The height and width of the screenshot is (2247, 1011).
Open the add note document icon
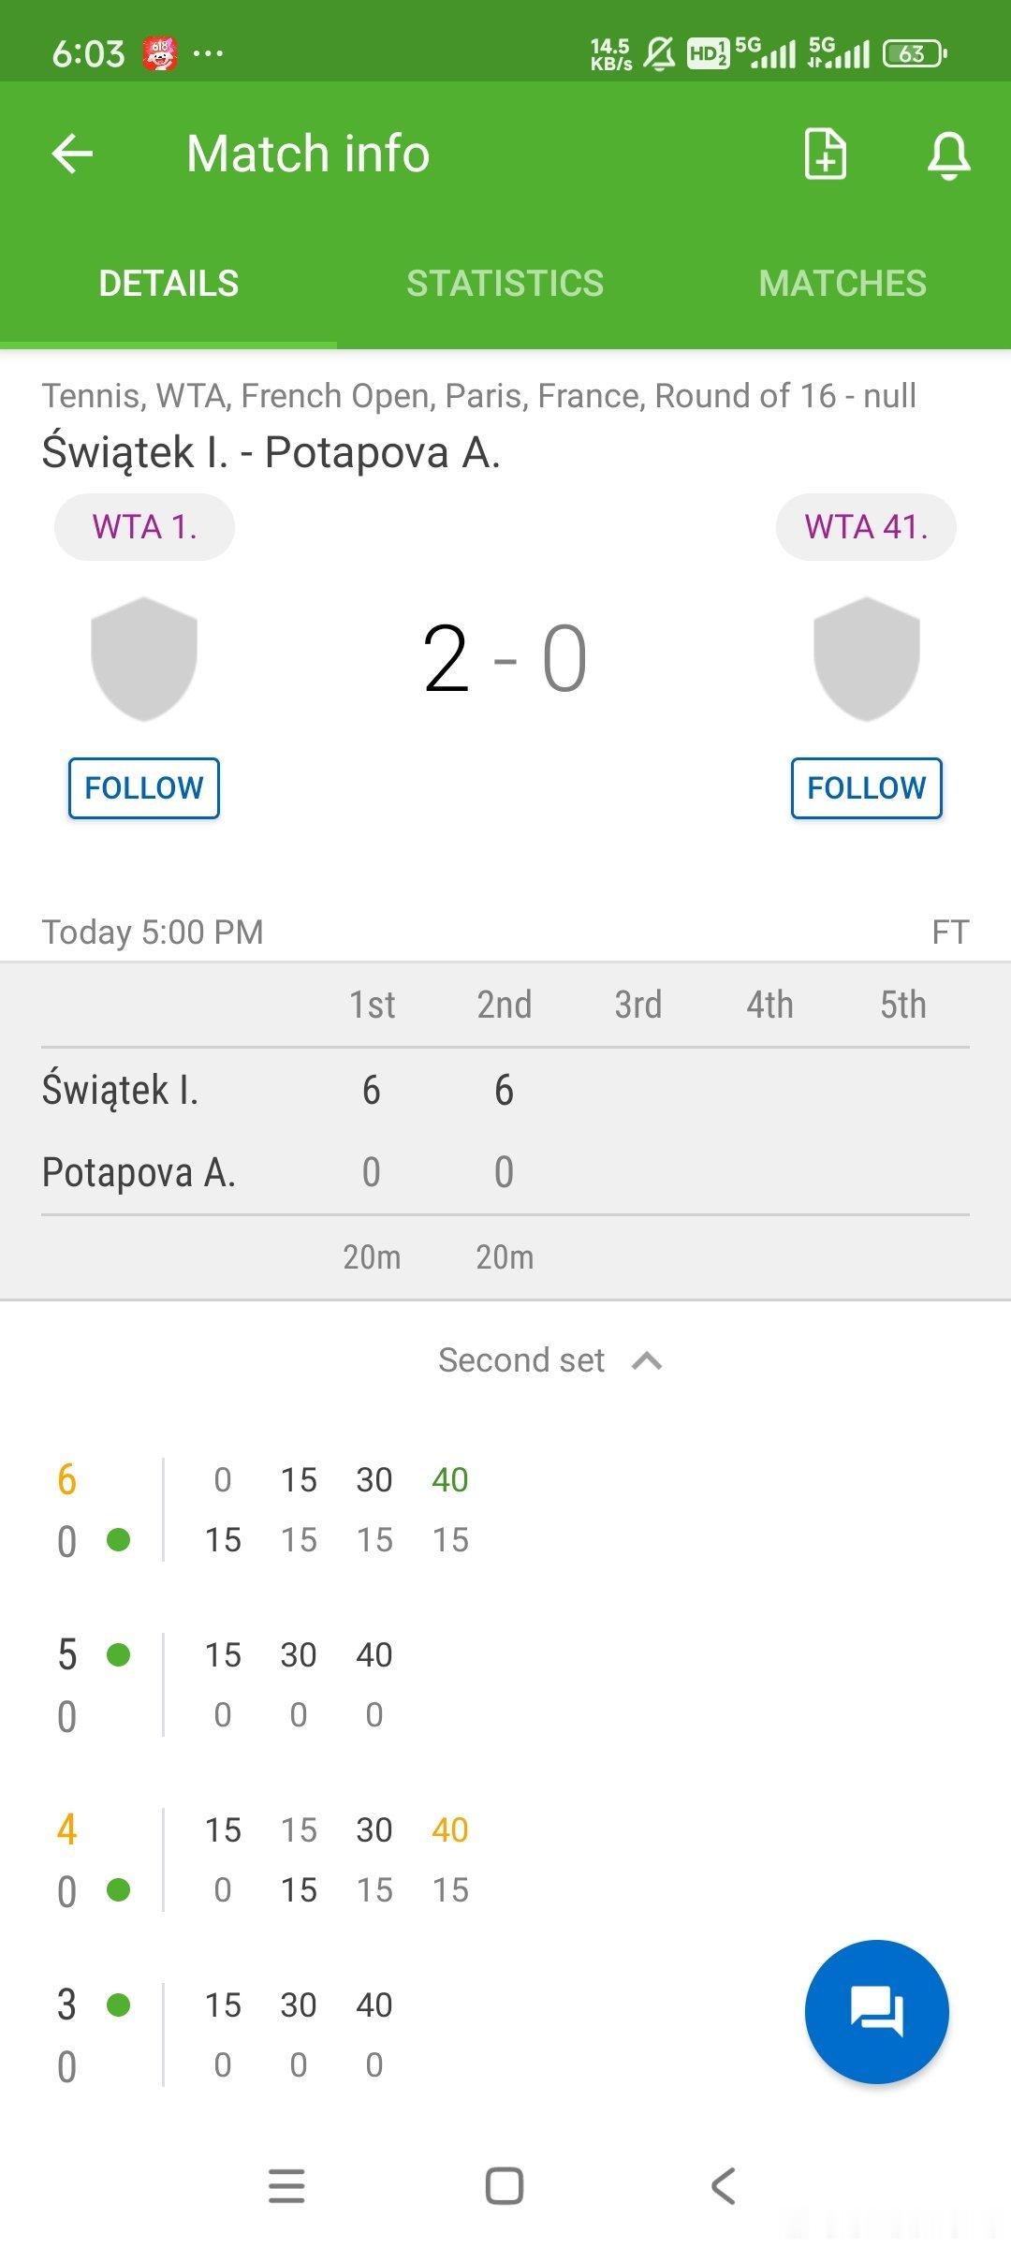(826, 154)
